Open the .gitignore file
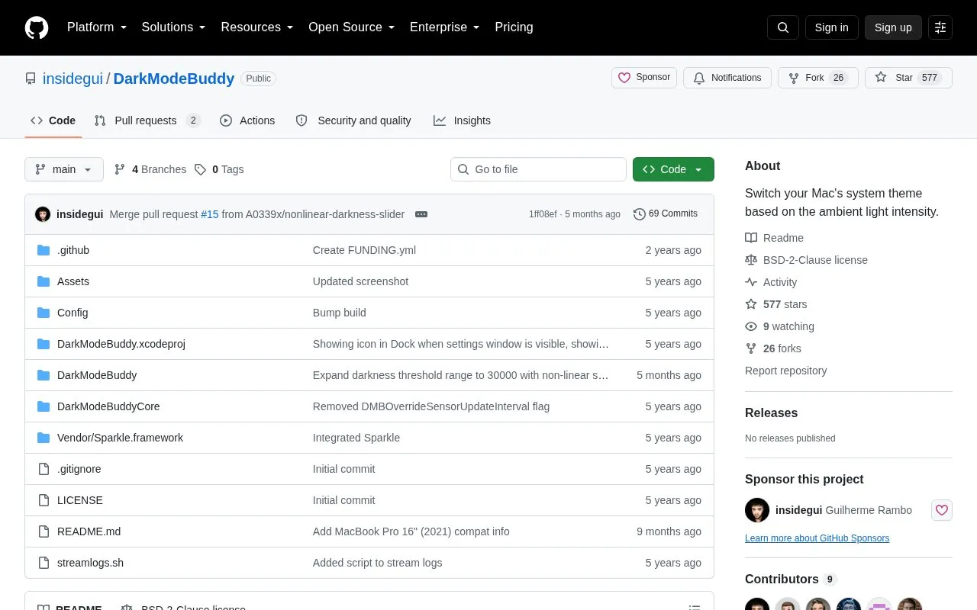Viewport: 977px width, 610px height. (79, 469)
